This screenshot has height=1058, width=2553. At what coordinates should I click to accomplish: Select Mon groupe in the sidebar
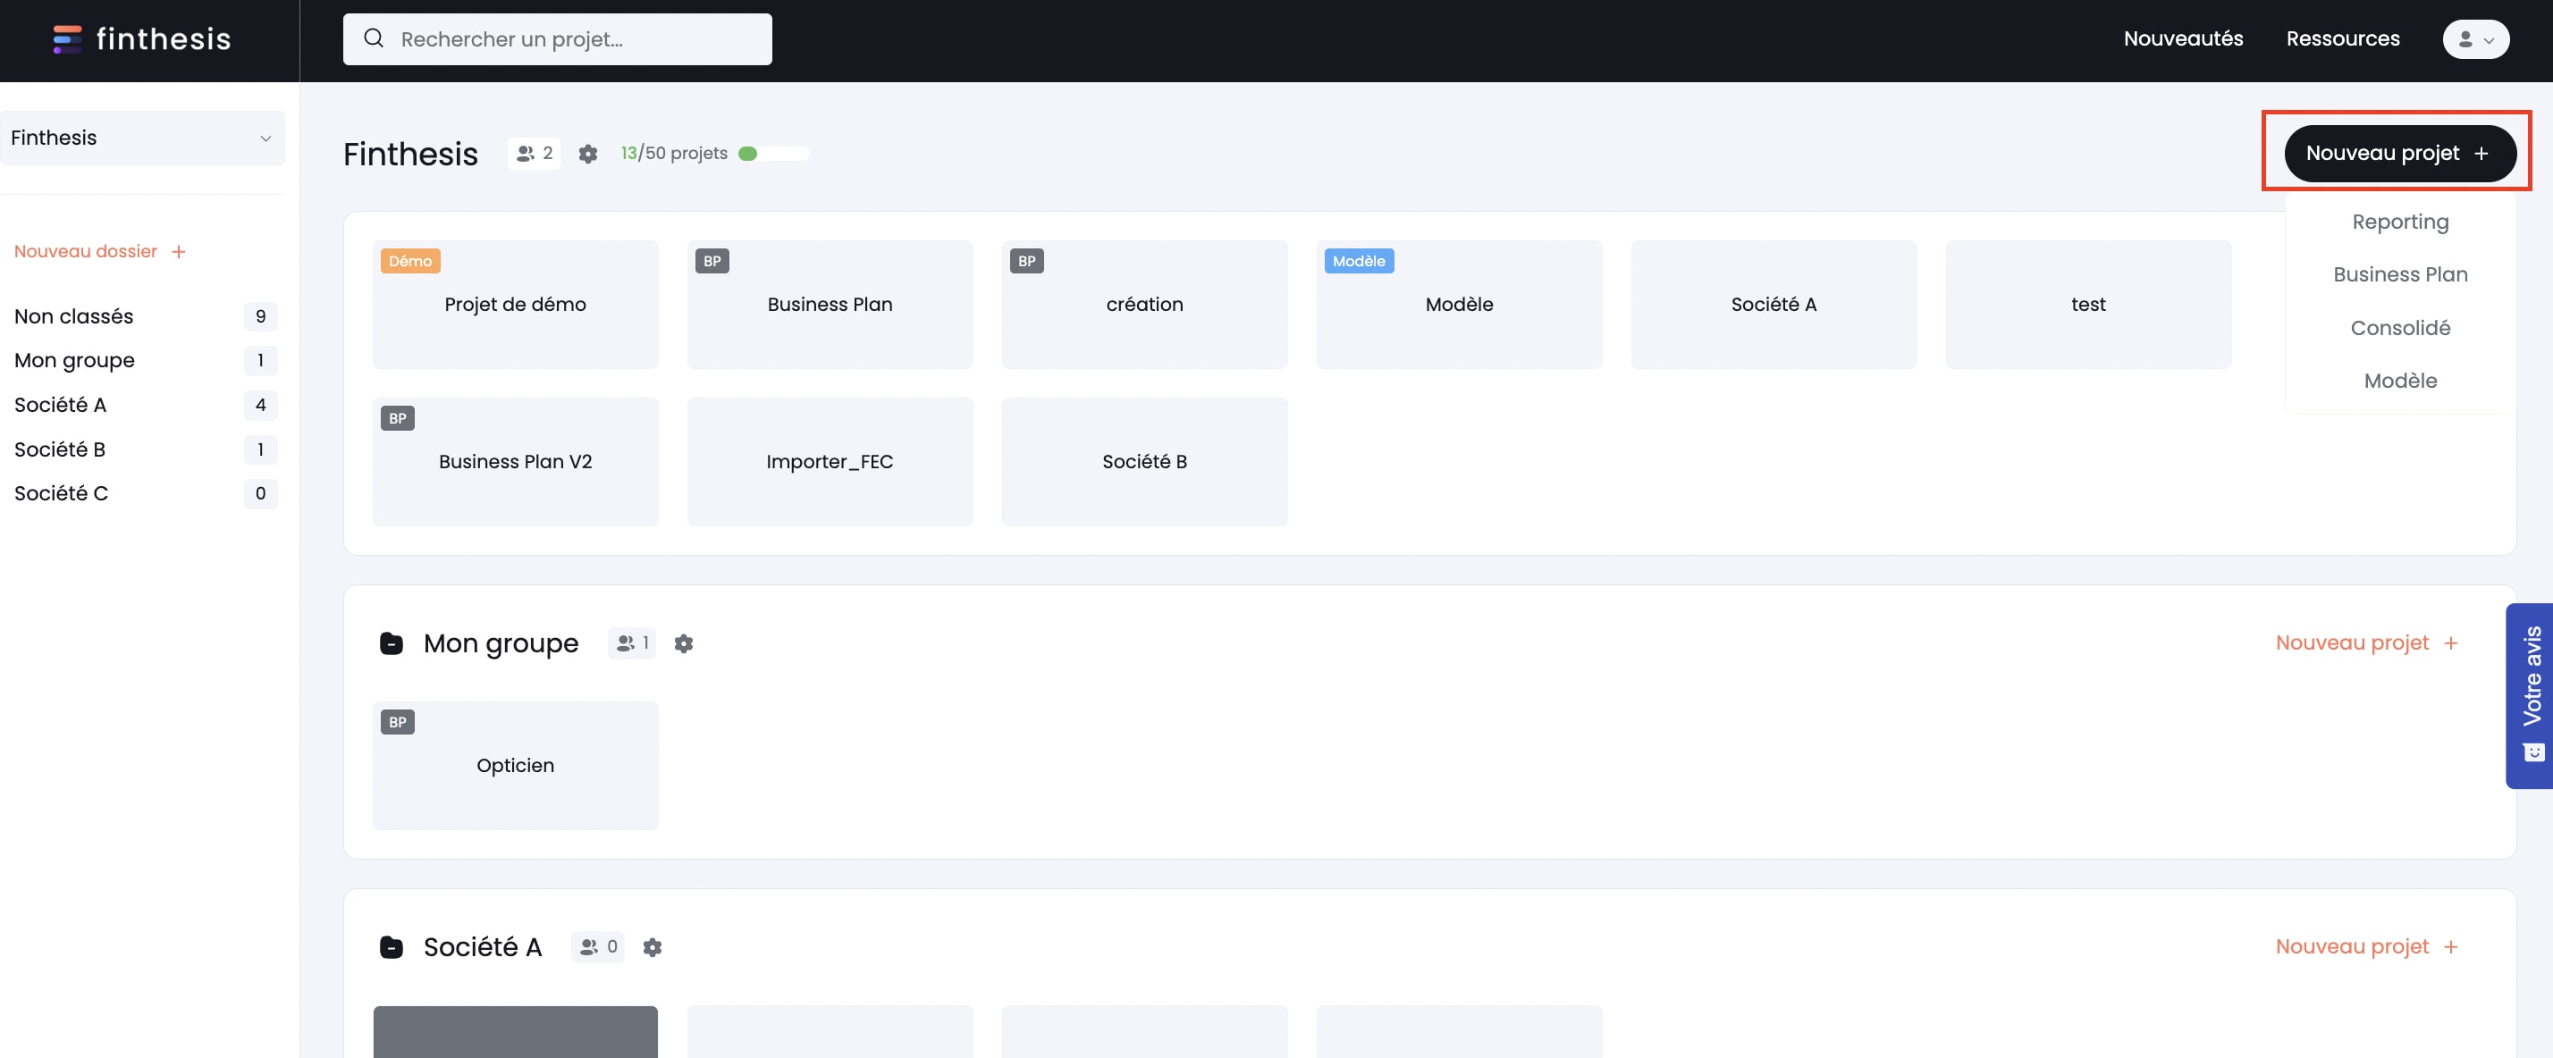click(x=145, y=361)
